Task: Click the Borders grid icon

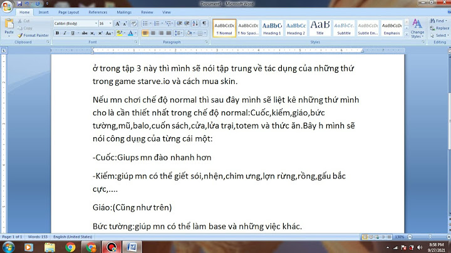Action: coord(200,33)
